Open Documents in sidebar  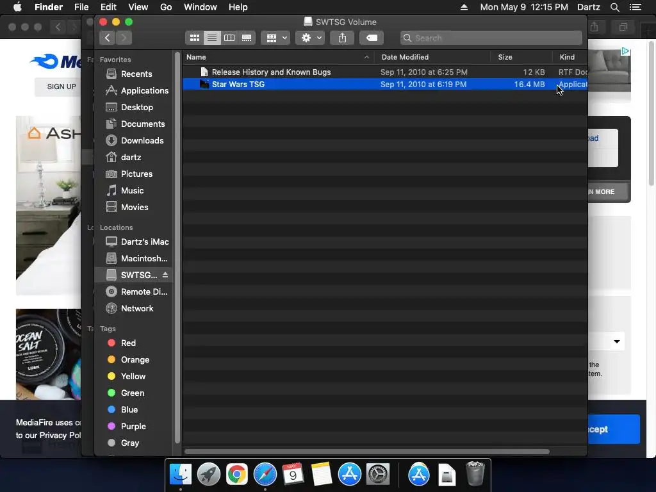134,124
